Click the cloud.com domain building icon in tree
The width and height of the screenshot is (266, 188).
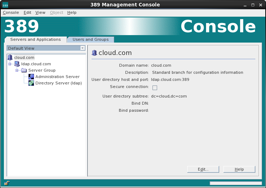pyautogui.click(x=10, y=57)
